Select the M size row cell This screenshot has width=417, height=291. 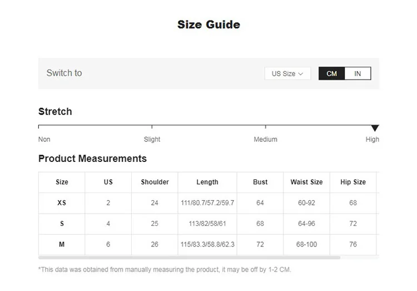pos(62,244)
